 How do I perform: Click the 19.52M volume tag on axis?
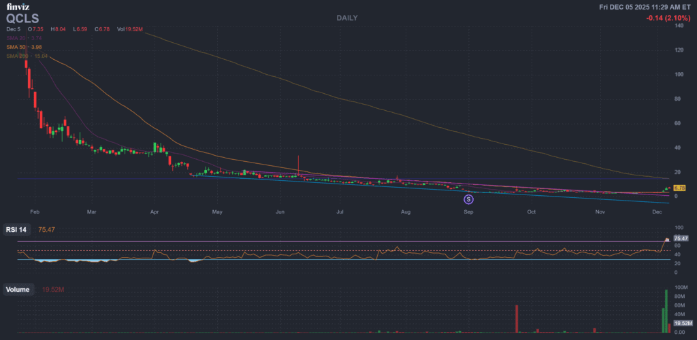point(682,324)
